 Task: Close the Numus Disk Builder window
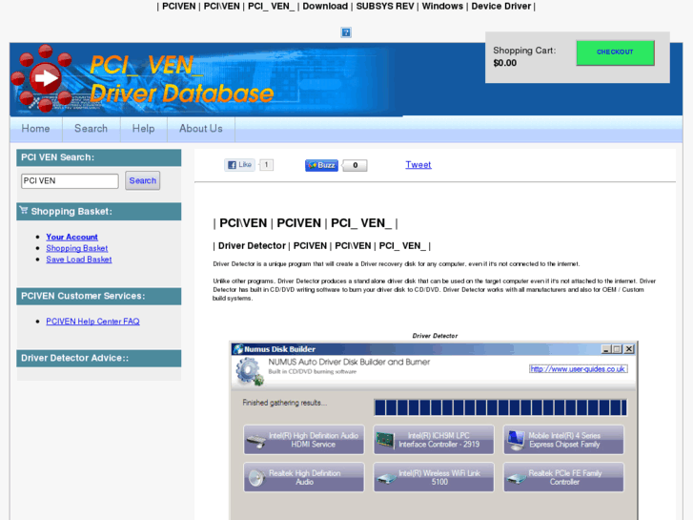(629, 349)
